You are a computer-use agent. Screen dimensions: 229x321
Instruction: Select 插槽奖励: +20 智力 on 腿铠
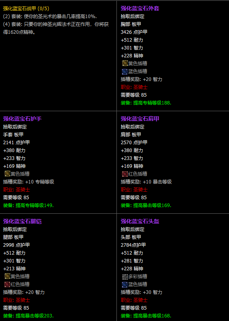(x=24, y=292)
